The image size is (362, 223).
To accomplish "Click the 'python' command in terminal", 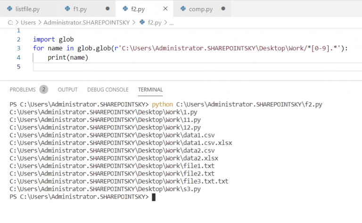I will coord(162,104).
